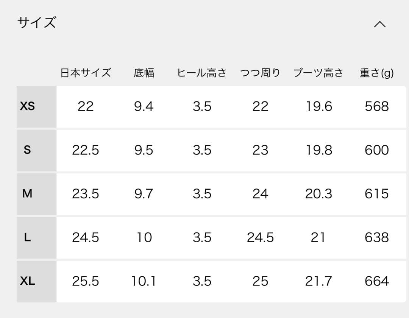
Task: Collapse the サイズ section with the chevron
Action: (380, 23)
